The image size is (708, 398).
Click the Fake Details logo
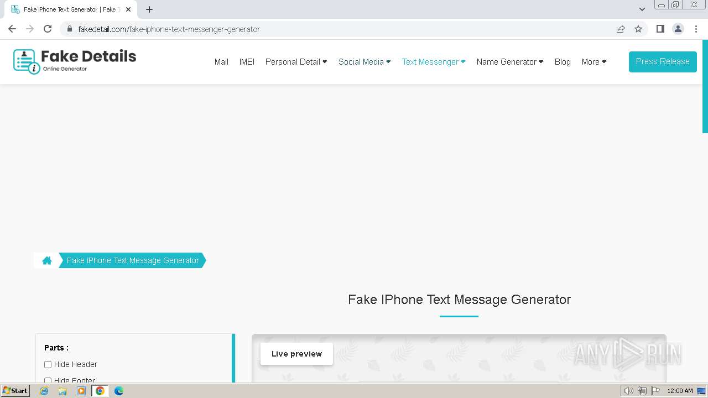75,61
